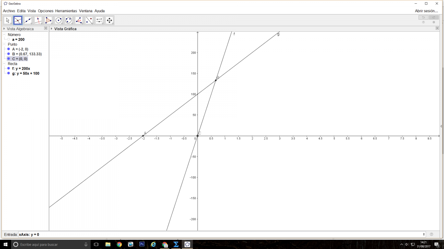The image size is (444, 249).
Task: Choose the Perpendicular line tool
Action: [38, 20]
